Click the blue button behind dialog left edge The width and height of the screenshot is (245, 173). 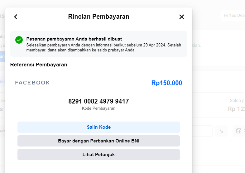click(x=2, y=56)
